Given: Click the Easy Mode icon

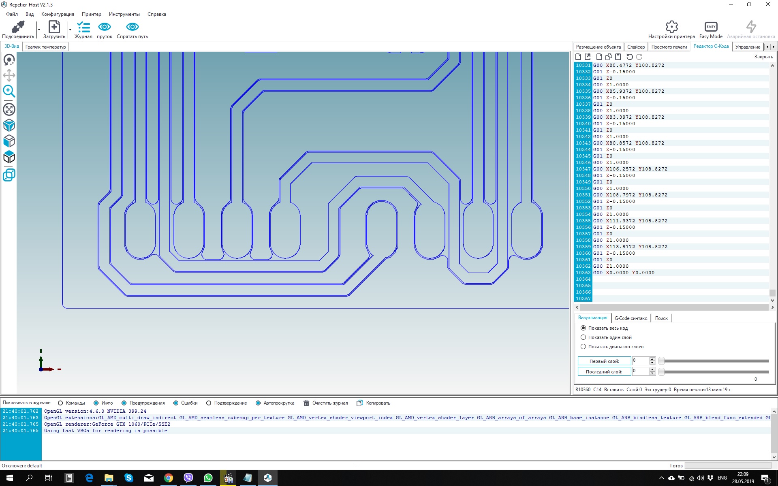Looking at the screenshot, I should [710, 27].
